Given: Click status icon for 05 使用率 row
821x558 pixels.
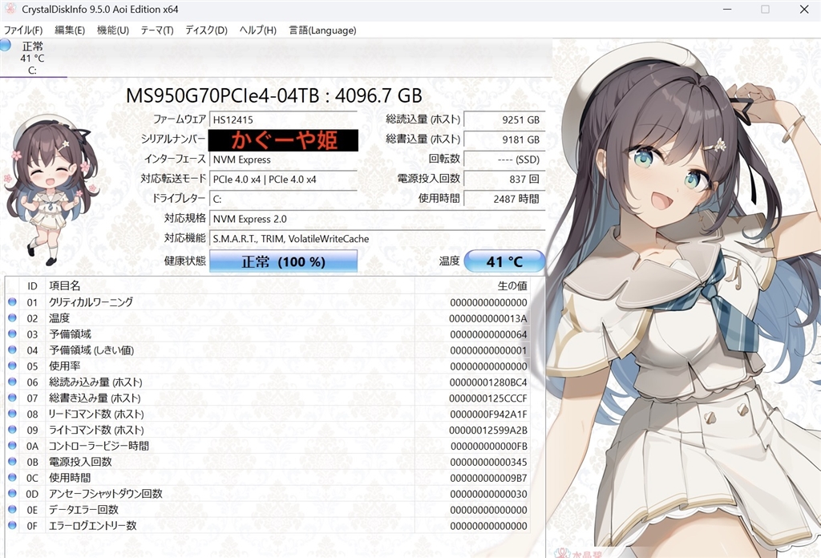Looking at the screenshot, I should pyautogui.click(x=13, y=366).
